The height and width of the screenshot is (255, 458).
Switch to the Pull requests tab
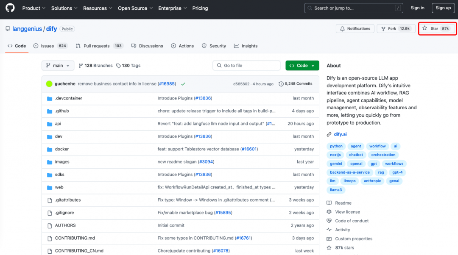pyautogui.click(x=100, y=46)
